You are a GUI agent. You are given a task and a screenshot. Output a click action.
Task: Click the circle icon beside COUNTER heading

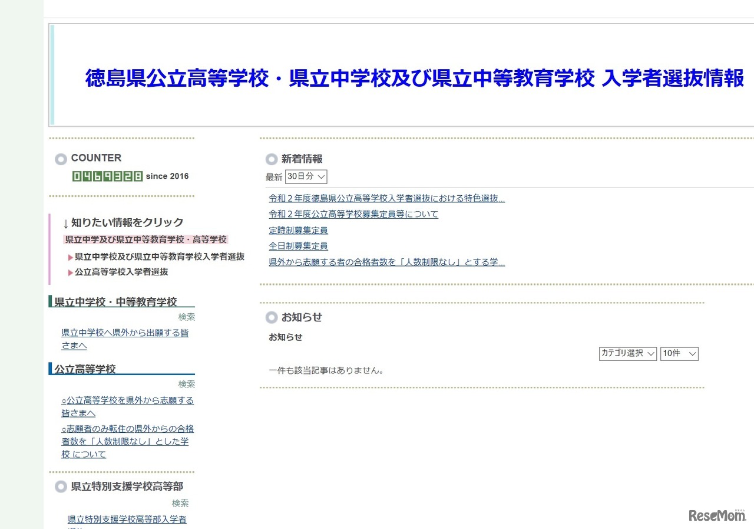[x=61, y=159]
